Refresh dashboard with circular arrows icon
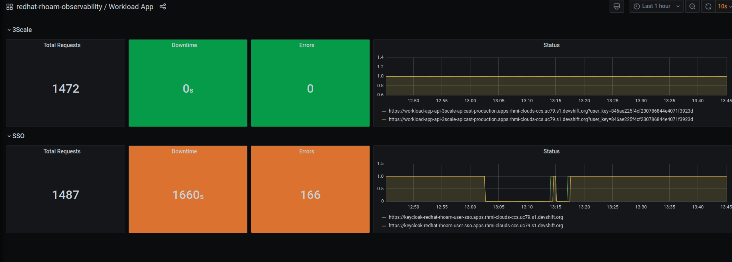 (x=708, y=6)
